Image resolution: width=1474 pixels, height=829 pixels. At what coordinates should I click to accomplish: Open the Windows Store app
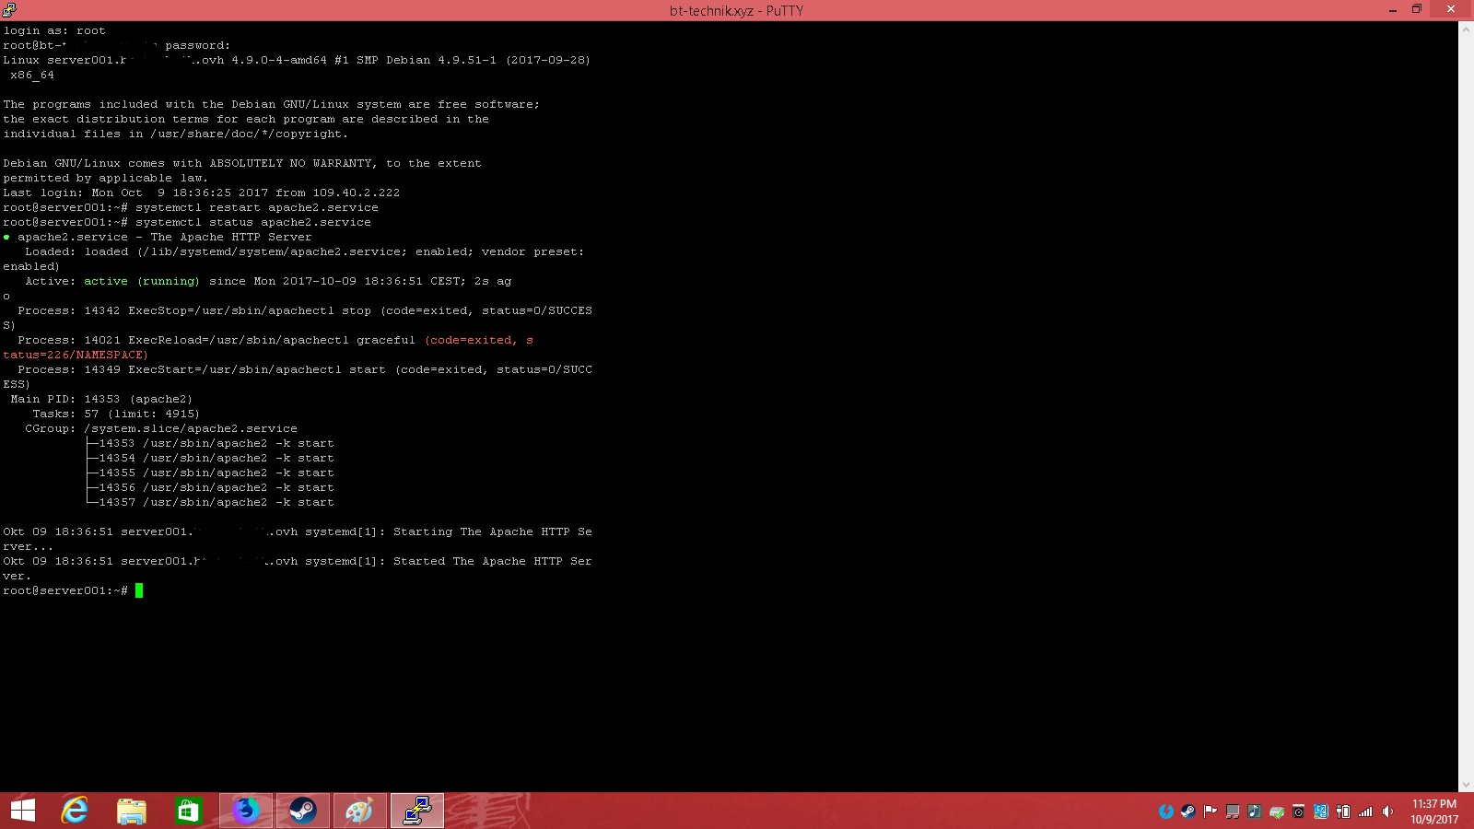coord(188,811)
